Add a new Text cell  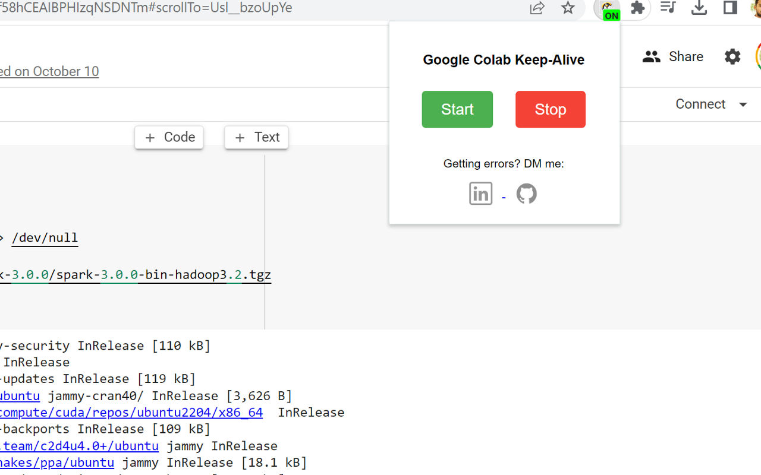point(256,137)
